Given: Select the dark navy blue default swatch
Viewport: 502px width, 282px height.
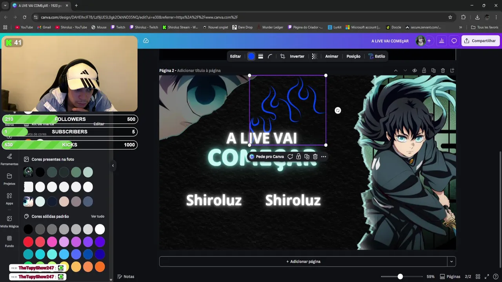Looking at the screenshot, I should click(x=100, y=254).
